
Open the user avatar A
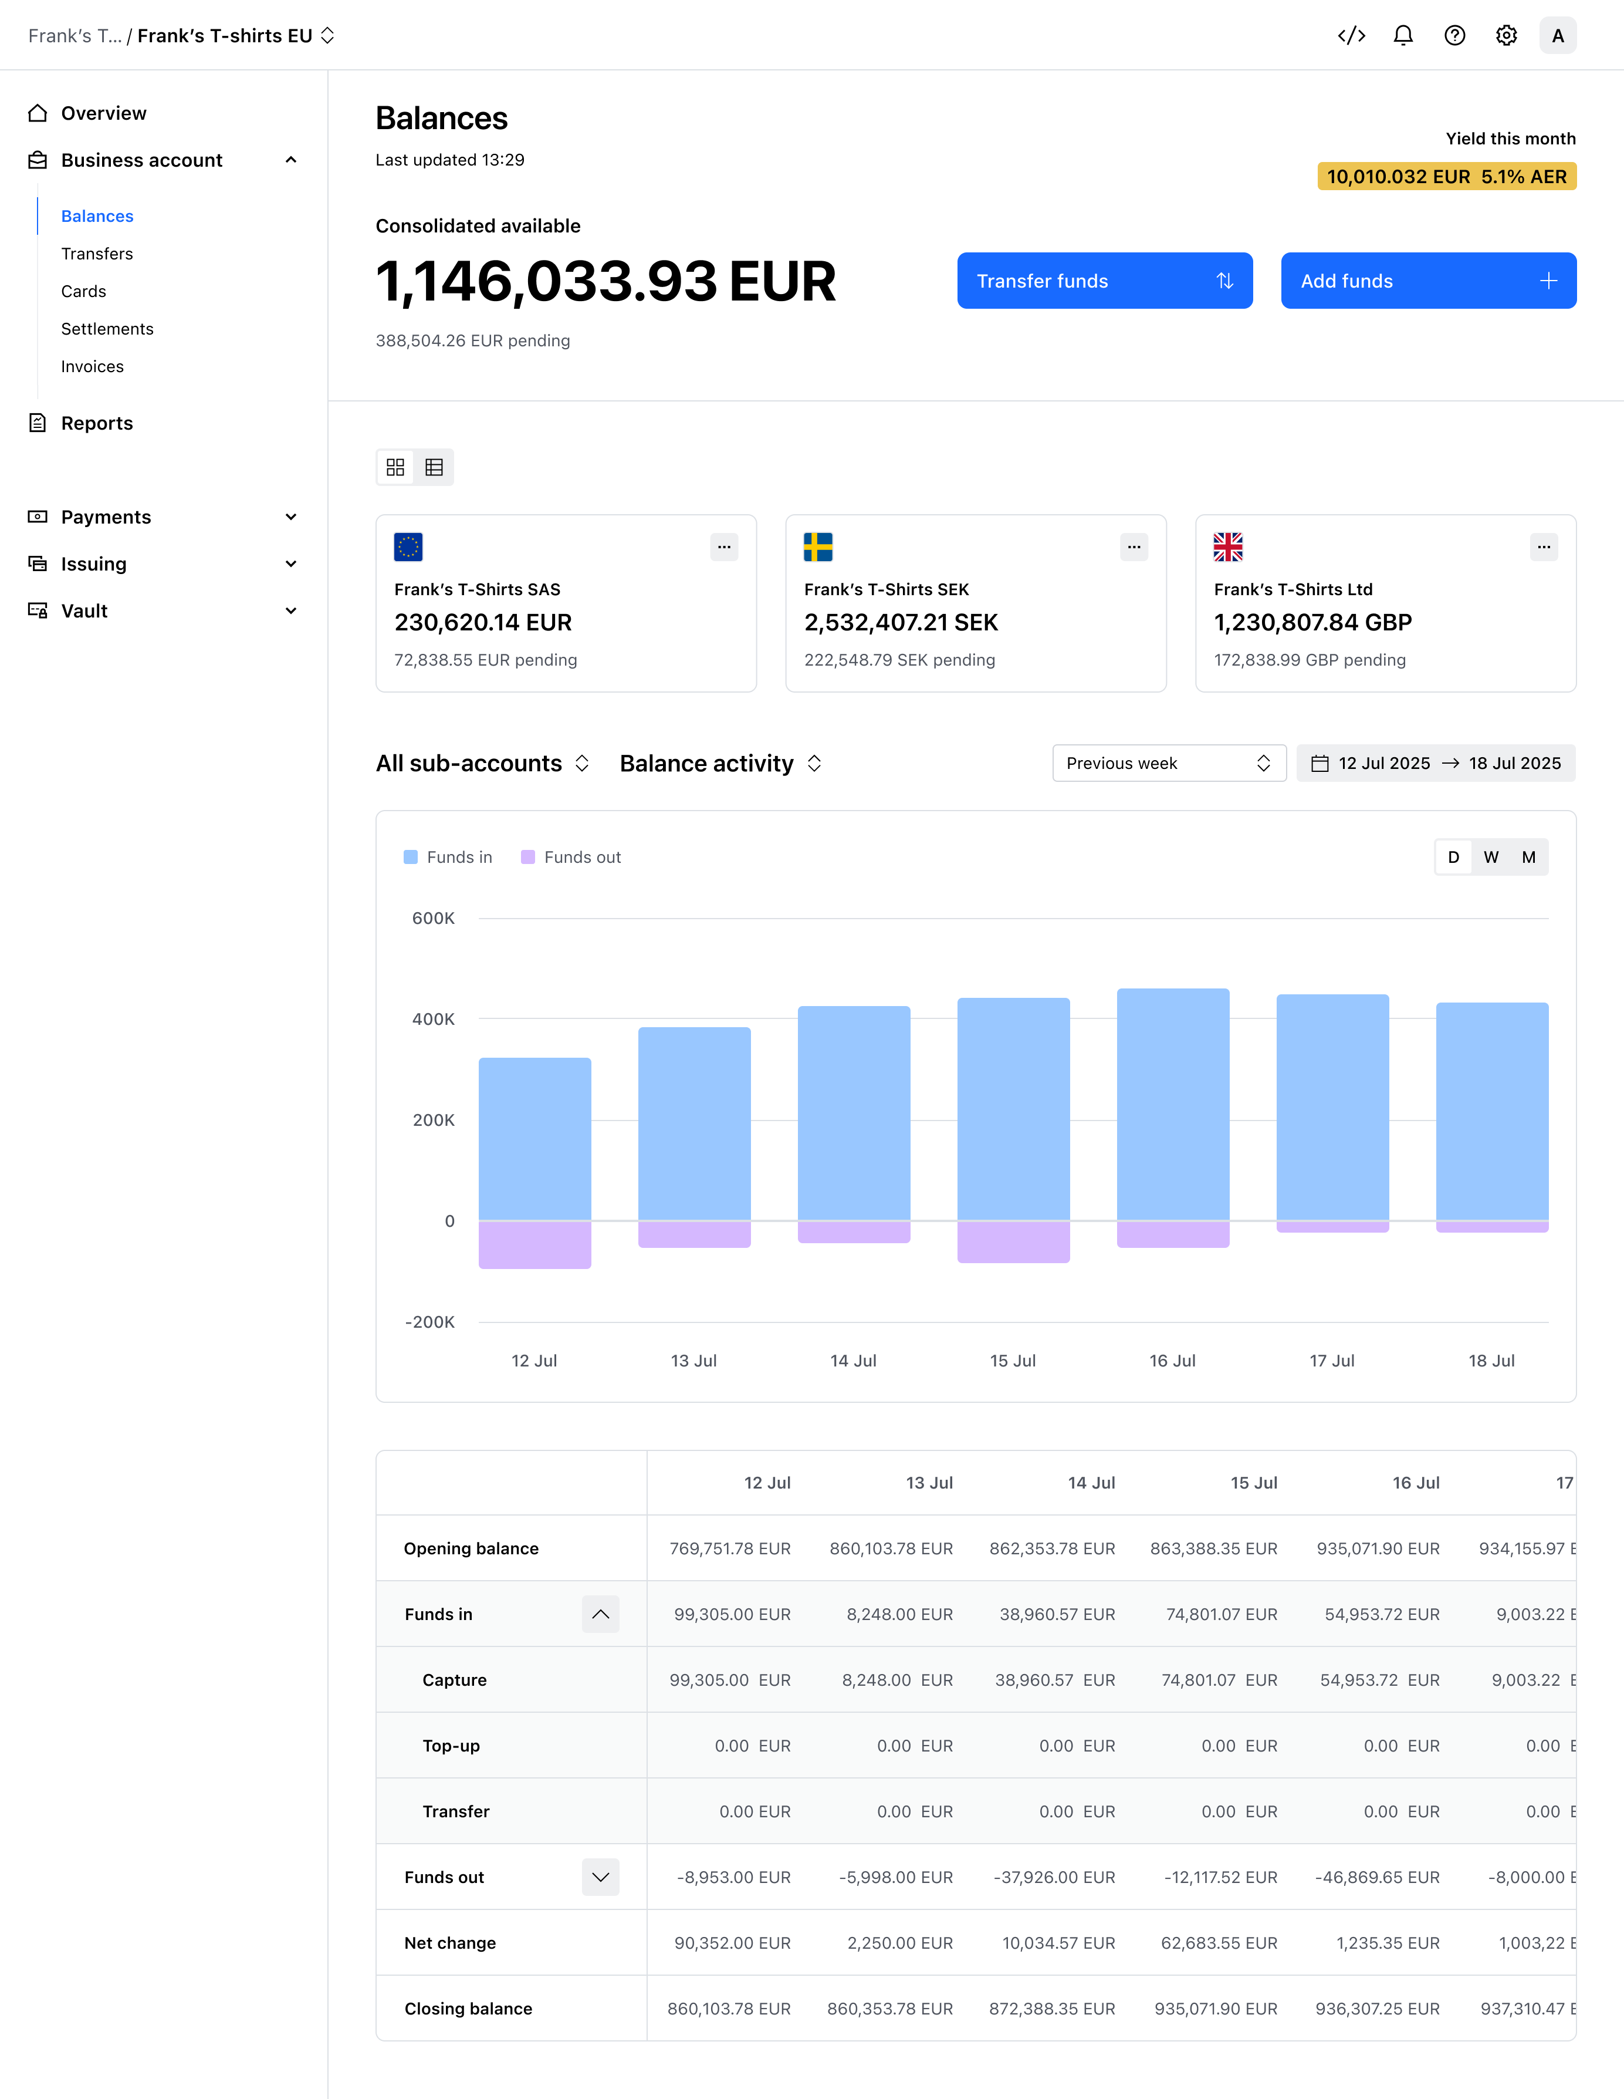(1558, 36)
